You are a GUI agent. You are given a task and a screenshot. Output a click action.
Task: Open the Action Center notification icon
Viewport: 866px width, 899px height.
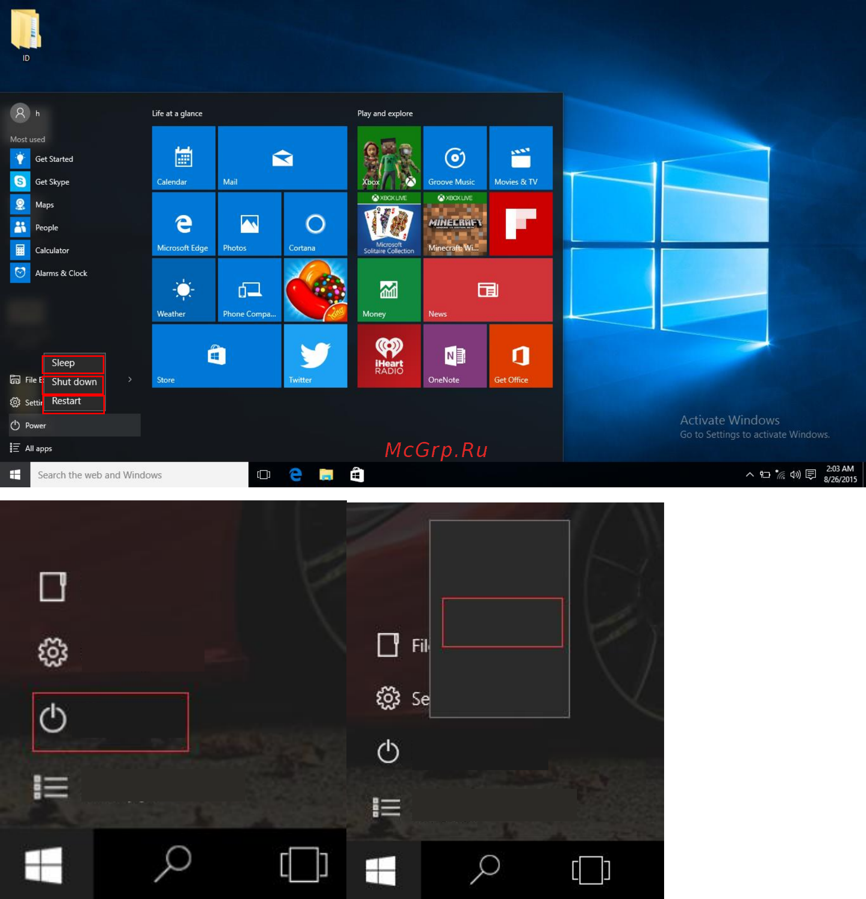pyautogui.click(x=811, y=474)
